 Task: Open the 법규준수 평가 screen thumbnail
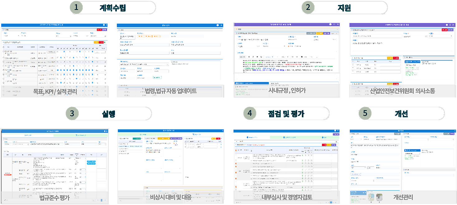point(55,166)
